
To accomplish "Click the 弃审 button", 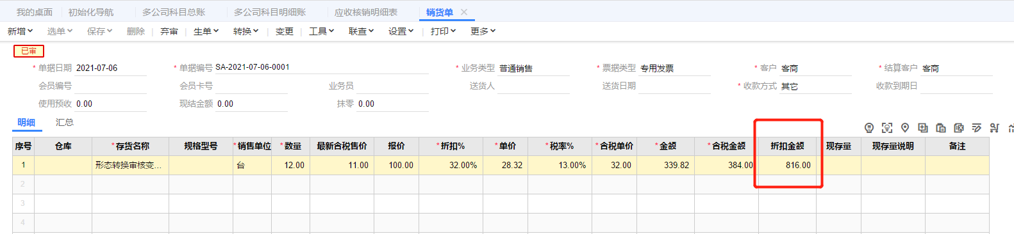I will [x=169, y=31].
